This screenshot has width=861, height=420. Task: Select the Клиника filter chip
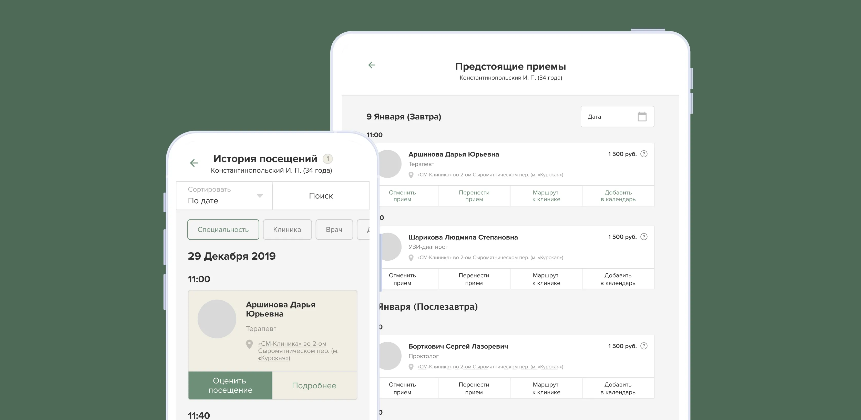click(x=287, y=229)
